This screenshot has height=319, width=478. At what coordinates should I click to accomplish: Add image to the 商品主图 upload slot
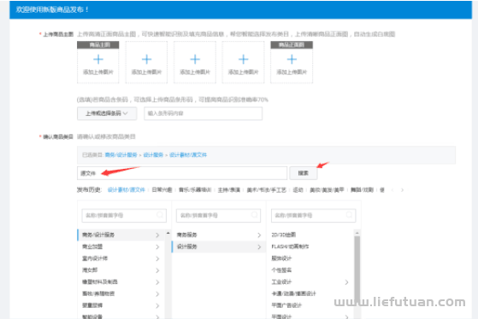97,62
